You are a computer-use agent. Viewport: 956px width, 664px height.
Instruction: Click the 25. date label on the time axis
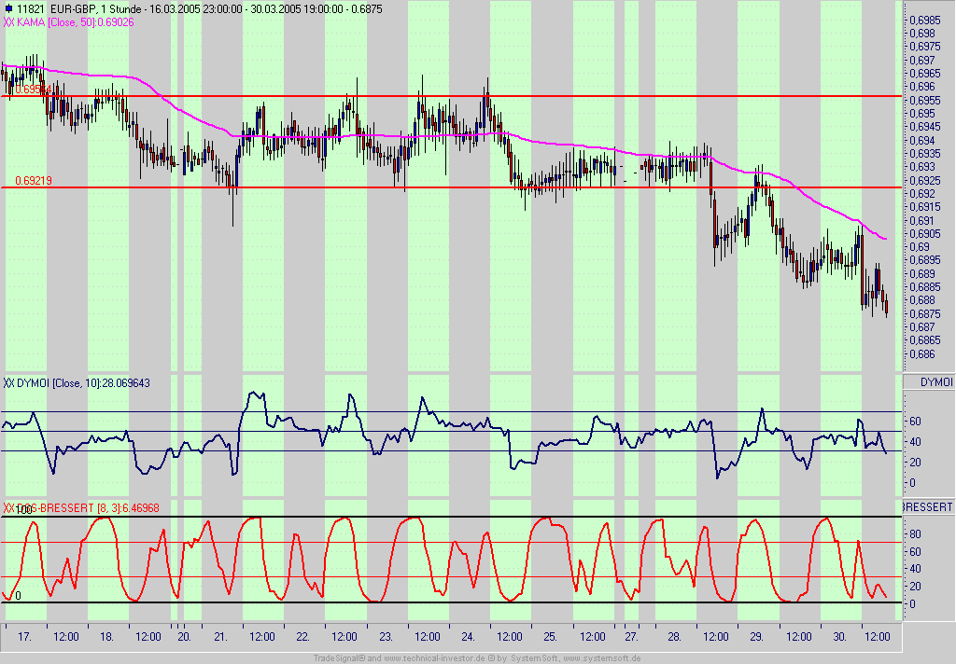point(550,637)
